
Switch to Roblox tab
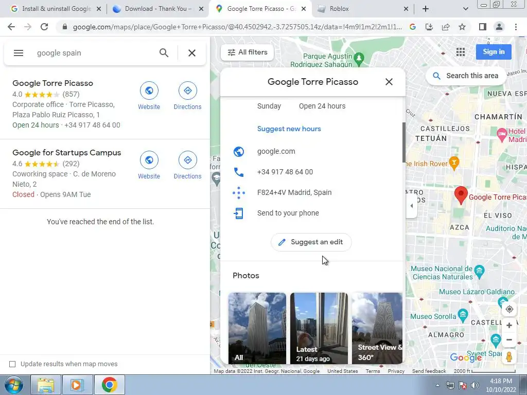tap(363, 9)
